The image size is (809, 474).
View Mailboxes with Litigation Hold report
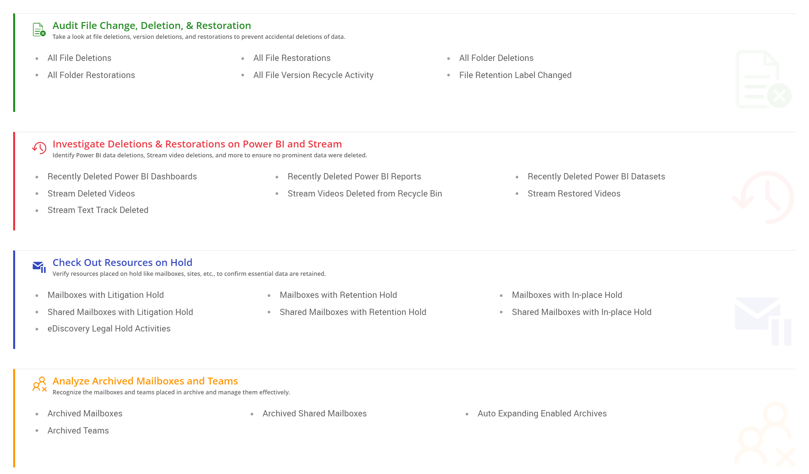pos(106,295)
